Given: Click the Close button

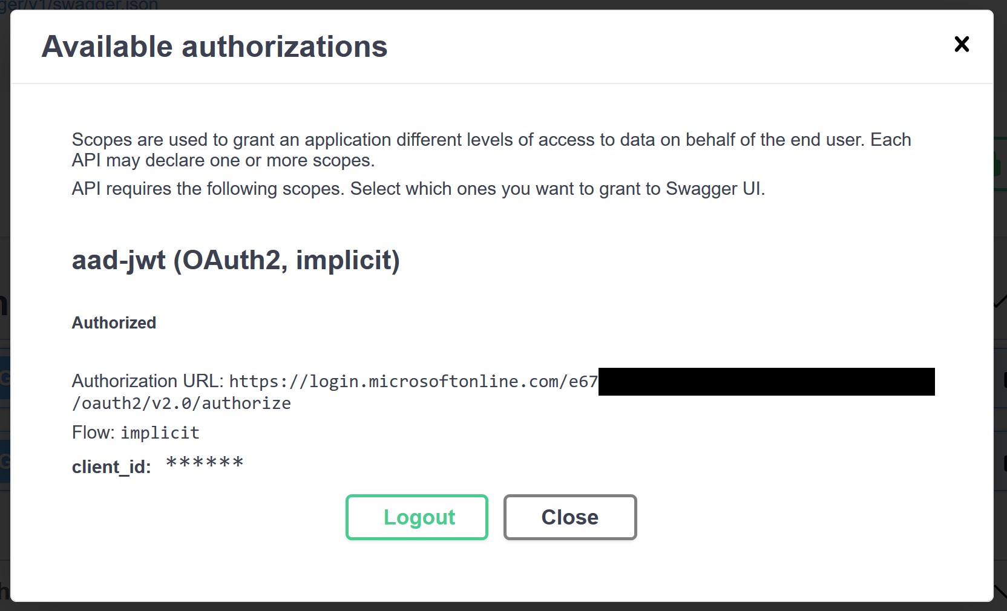Looking at the screenshot, I should coord(569,517).
